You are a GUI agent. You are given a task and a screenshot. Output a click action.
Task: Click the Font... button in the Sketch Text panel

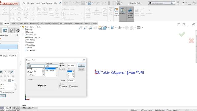pyautogui.click(x=3, y=96)
